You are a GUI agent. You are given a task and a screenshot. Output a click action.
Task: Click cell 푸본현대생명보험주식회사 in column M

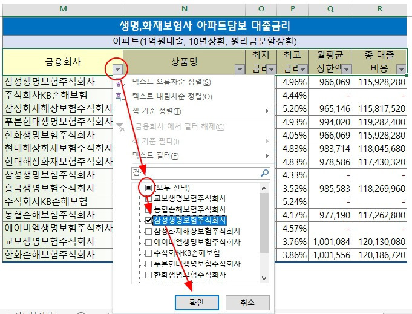[58, 122]
